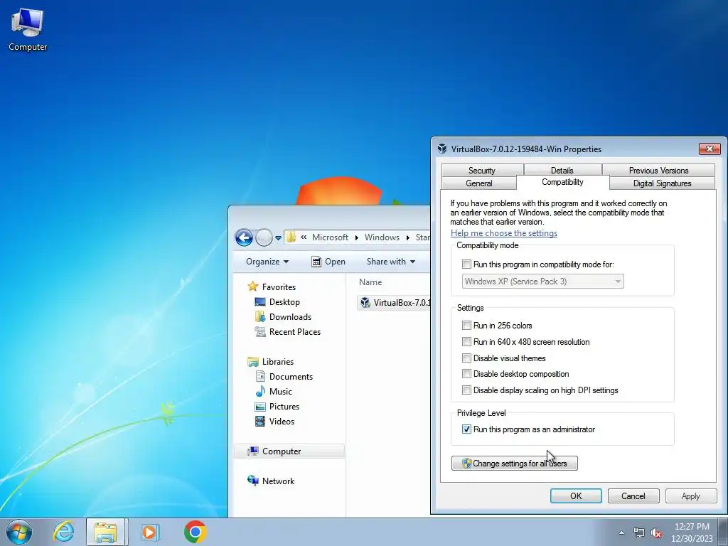Image resolution: width=728 pixels, height=546 pixels.
Task: Switch to the Digital Signatures tab
Action: (662, 183)
